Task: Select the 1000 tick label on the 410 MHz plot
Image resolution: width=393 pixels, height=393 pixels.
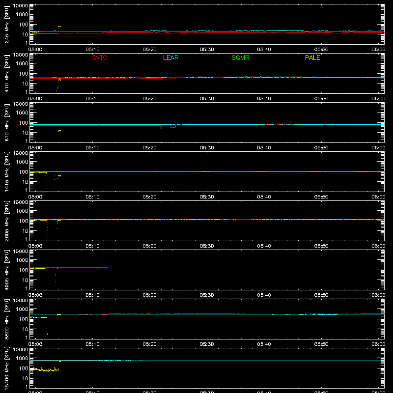Action: click(22, 64)
